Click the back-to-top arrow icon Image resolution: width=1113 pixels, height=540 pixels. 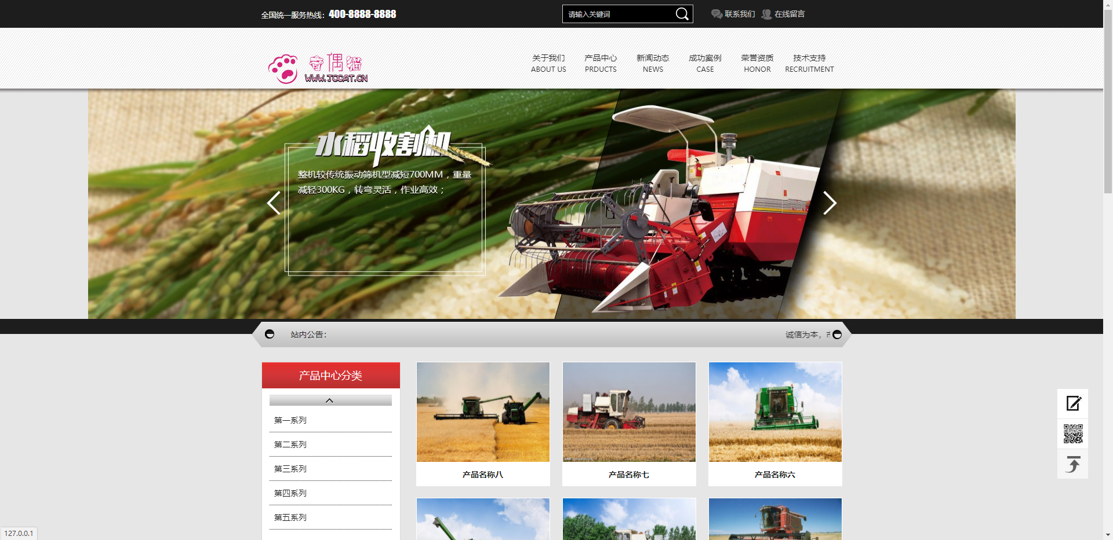point(1073,464)
